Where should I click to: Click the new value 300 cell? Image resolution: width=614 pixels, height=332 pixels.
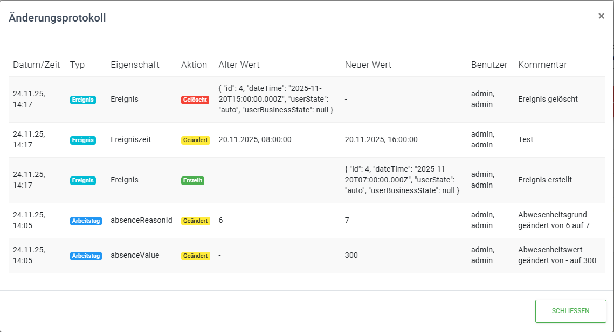pos(351,255)
